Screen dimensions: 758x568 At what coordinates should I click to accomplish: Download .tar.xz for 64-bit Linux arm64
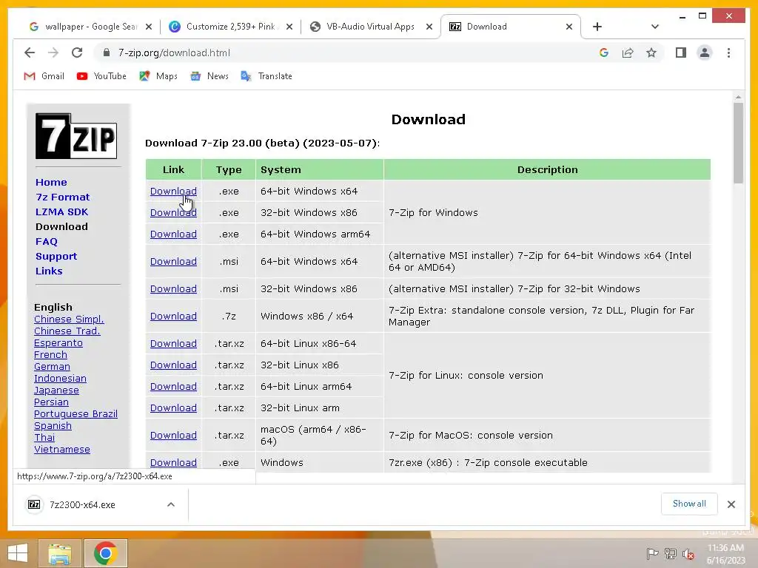173,386
